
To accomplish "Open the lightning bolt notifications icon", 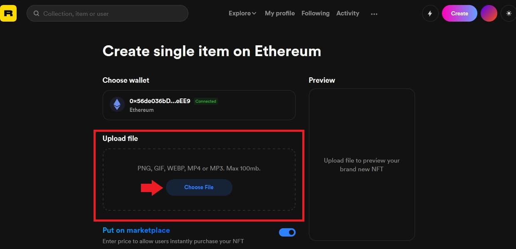I will point(430,13).
